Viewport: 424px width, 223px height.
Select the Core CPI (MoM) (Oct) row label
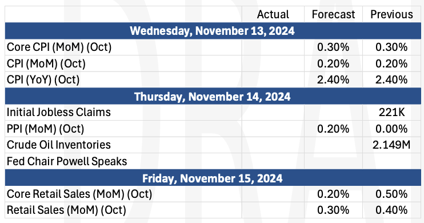coord(59,47)
